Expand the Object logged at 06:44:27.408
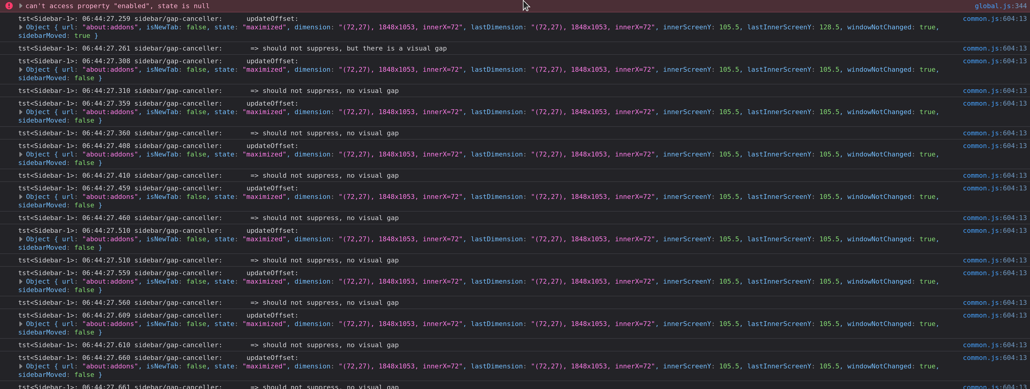1030x389 pixels. pyautogui.click(x=21, y=154)
